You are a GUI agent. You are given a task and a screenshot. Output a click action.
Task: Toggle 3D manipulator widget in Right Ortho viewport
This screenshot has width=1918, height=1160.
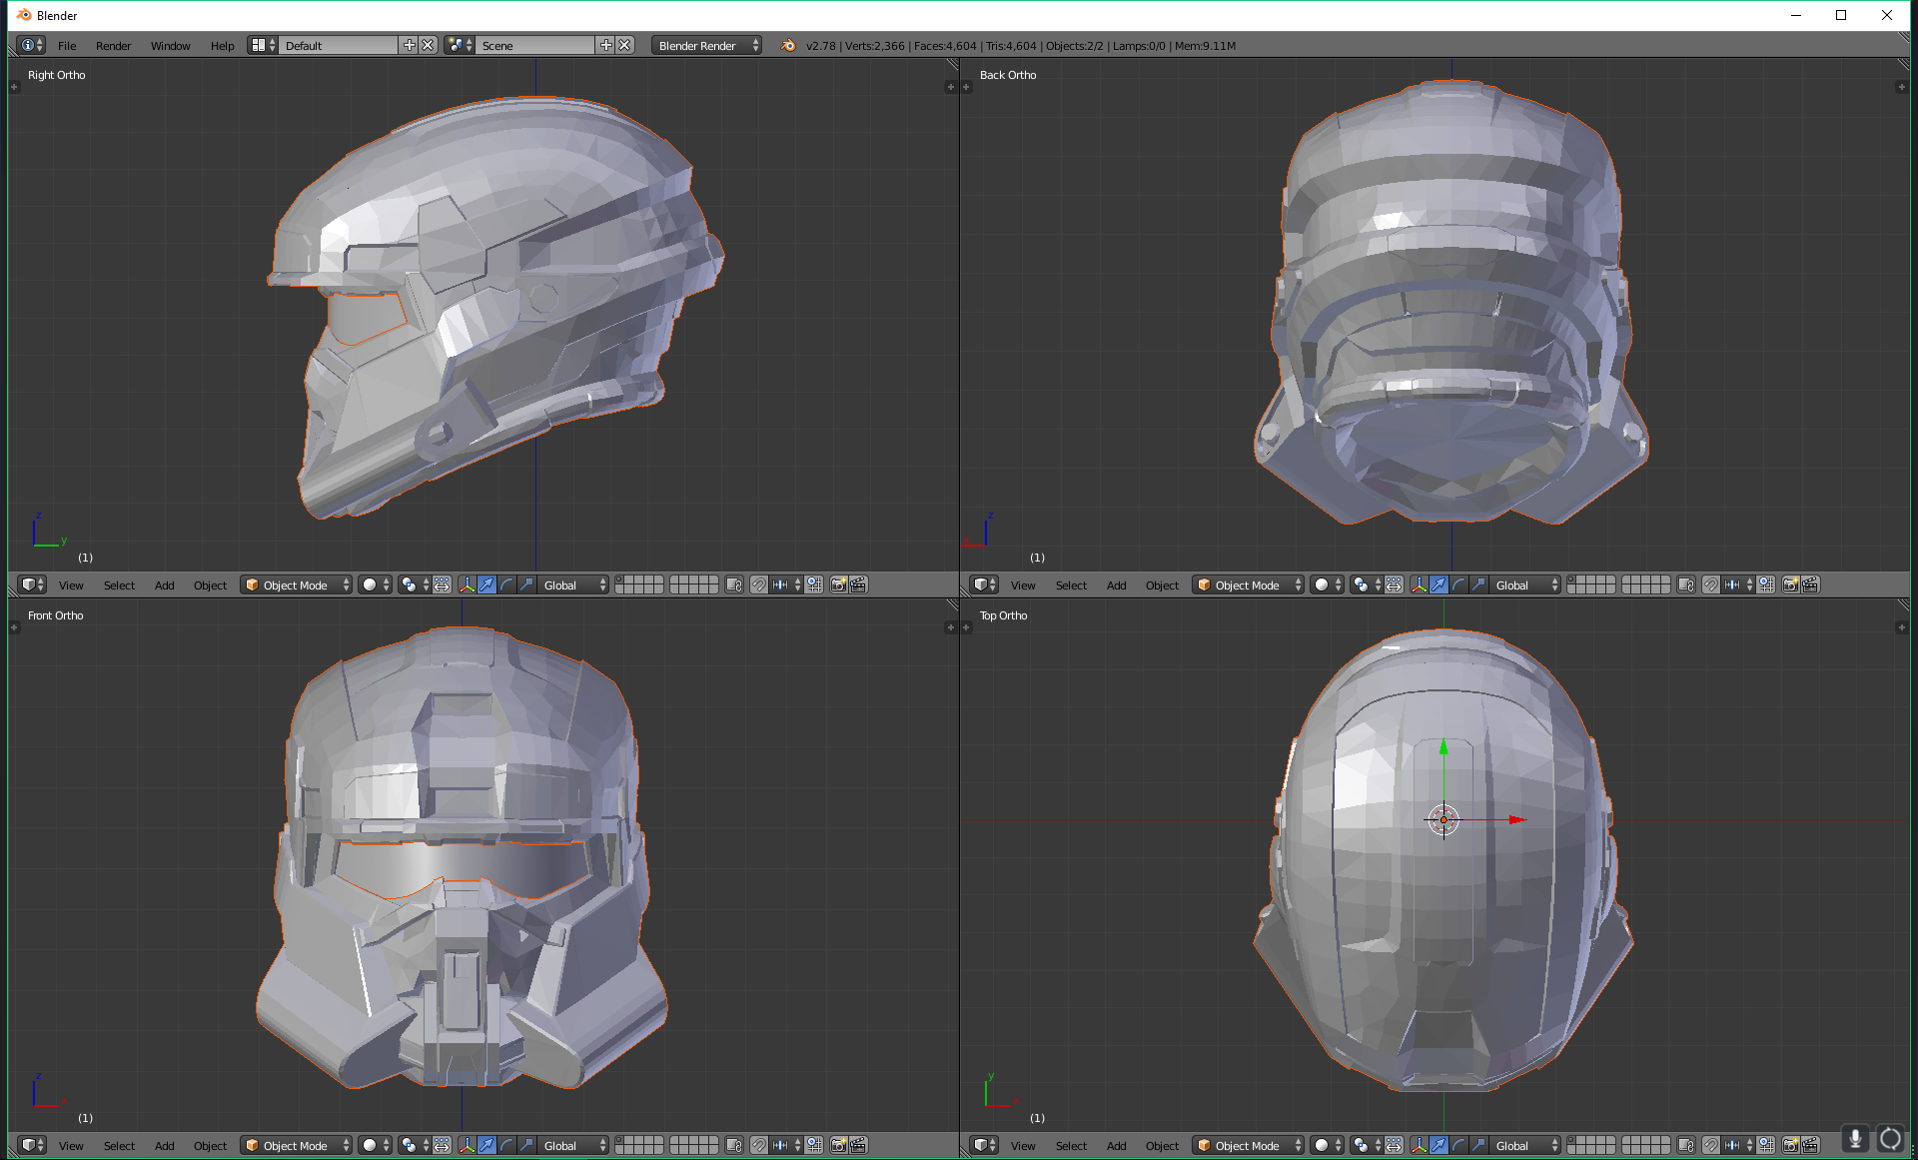[467, 584]
